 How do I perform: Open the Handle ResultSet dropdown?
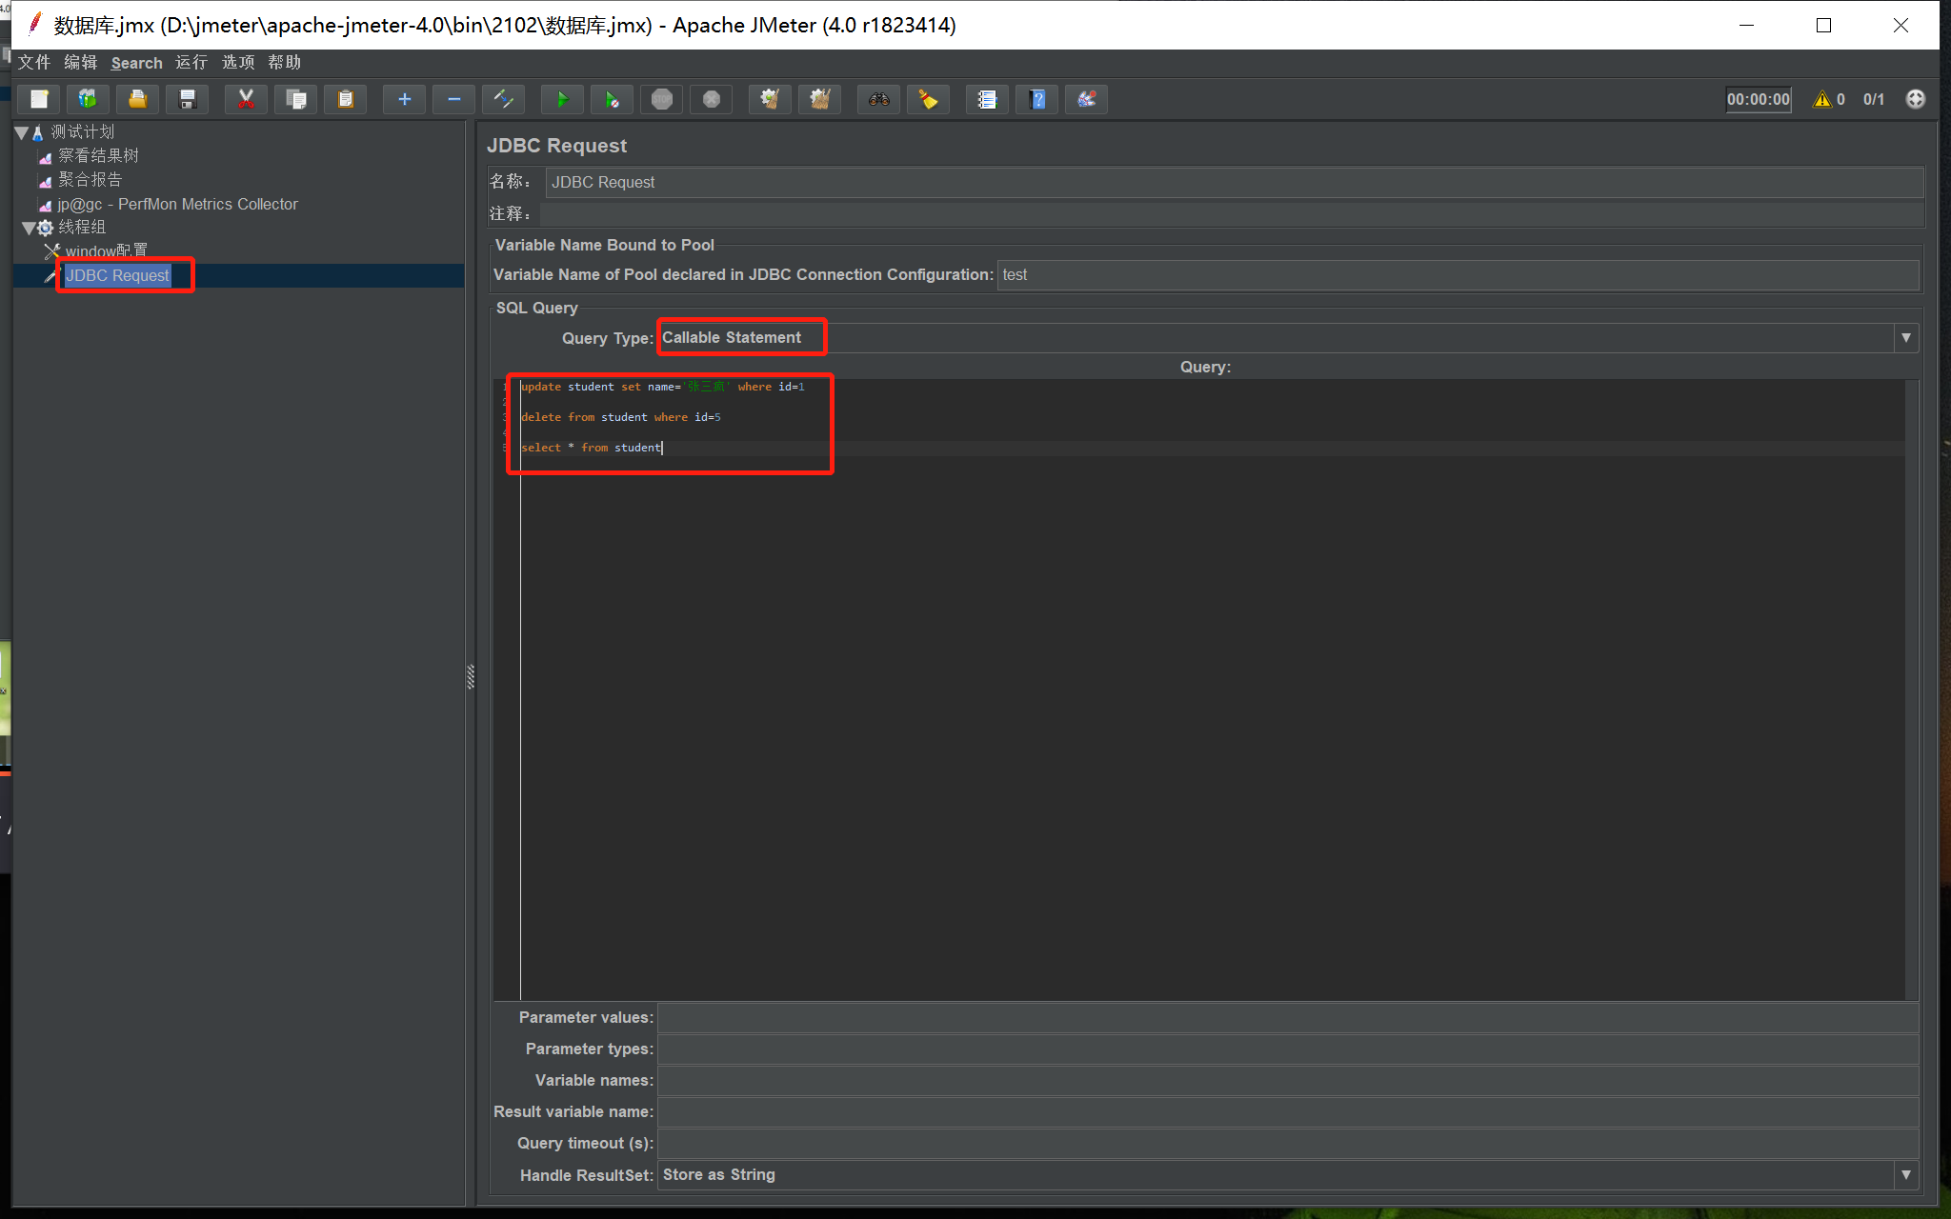pos(1905,1175)
